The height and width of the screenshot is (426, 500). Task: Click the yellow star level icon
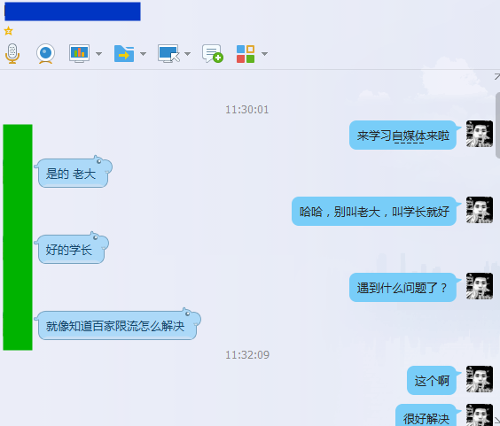[x=8, y=31]
